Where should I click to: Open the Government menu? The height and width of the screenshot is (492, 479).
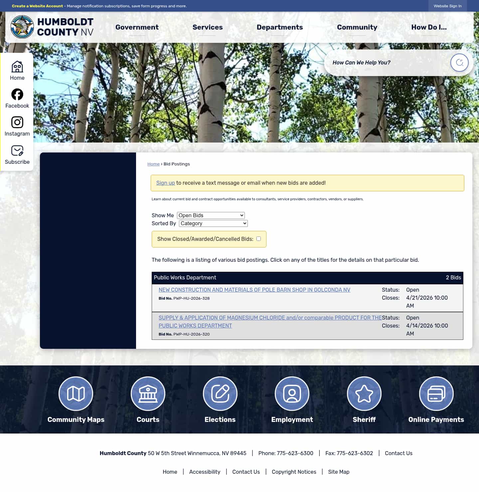coord(137,27)
